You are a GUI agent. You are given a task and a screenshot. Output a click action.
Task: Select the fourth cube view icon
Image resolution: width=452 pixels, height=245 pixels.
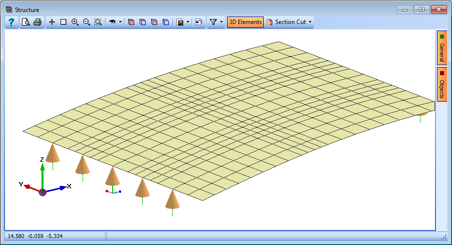[x=166, y=22]
